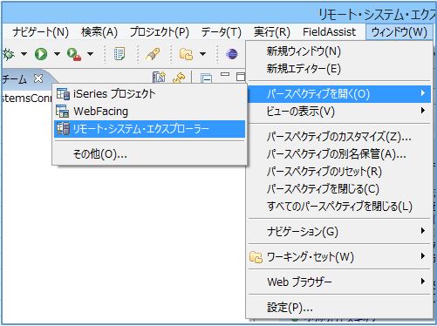Viewport: 437px width, 326px height.
Task: Choose 新規ウィンドウ(N) menu item
Action: click(x=339, y=51)
